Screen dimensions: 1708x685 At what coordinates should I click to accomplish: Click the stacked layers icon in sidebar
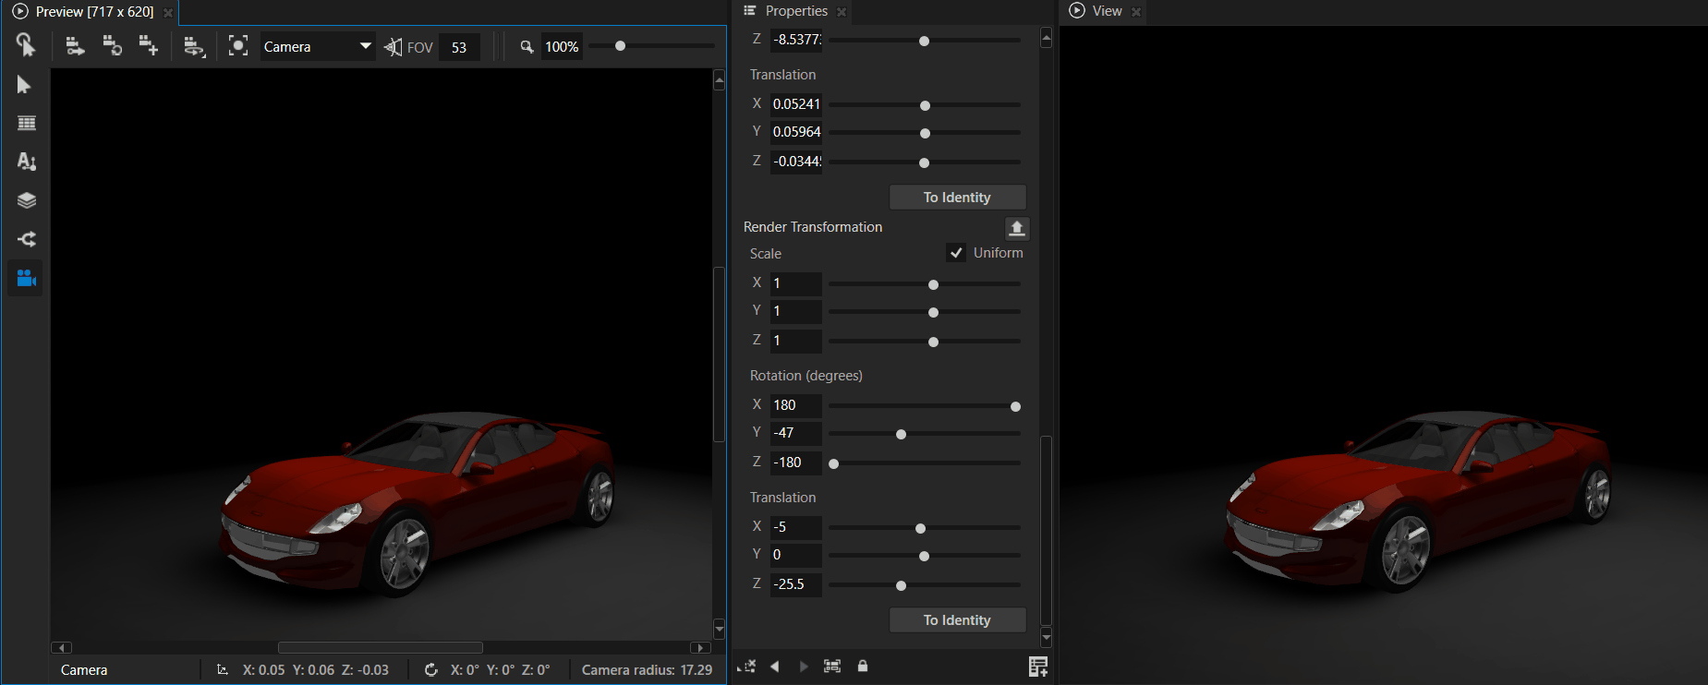click(26, 200)
